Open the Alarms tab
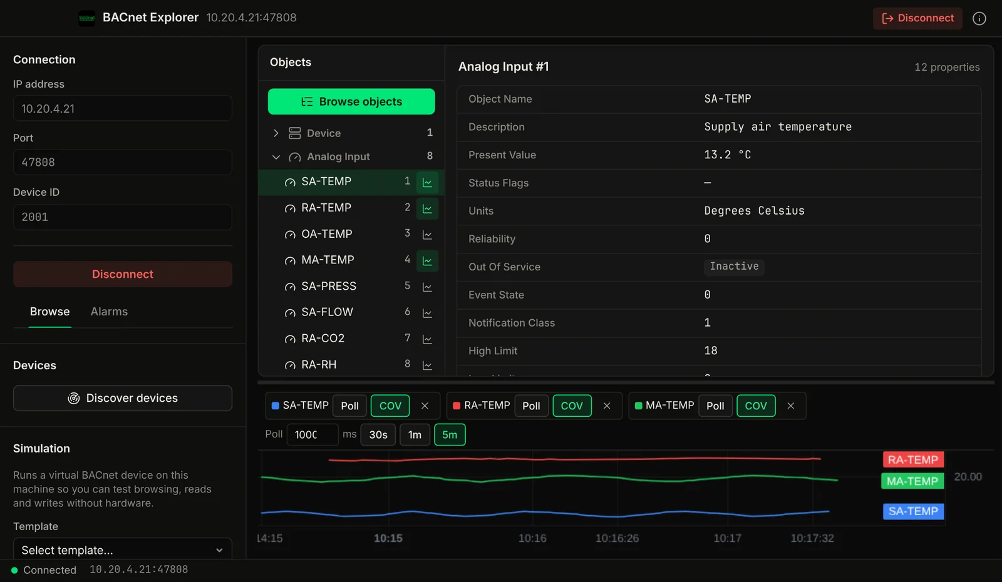Screen dimensions: 1002x582 coord(109,312)
